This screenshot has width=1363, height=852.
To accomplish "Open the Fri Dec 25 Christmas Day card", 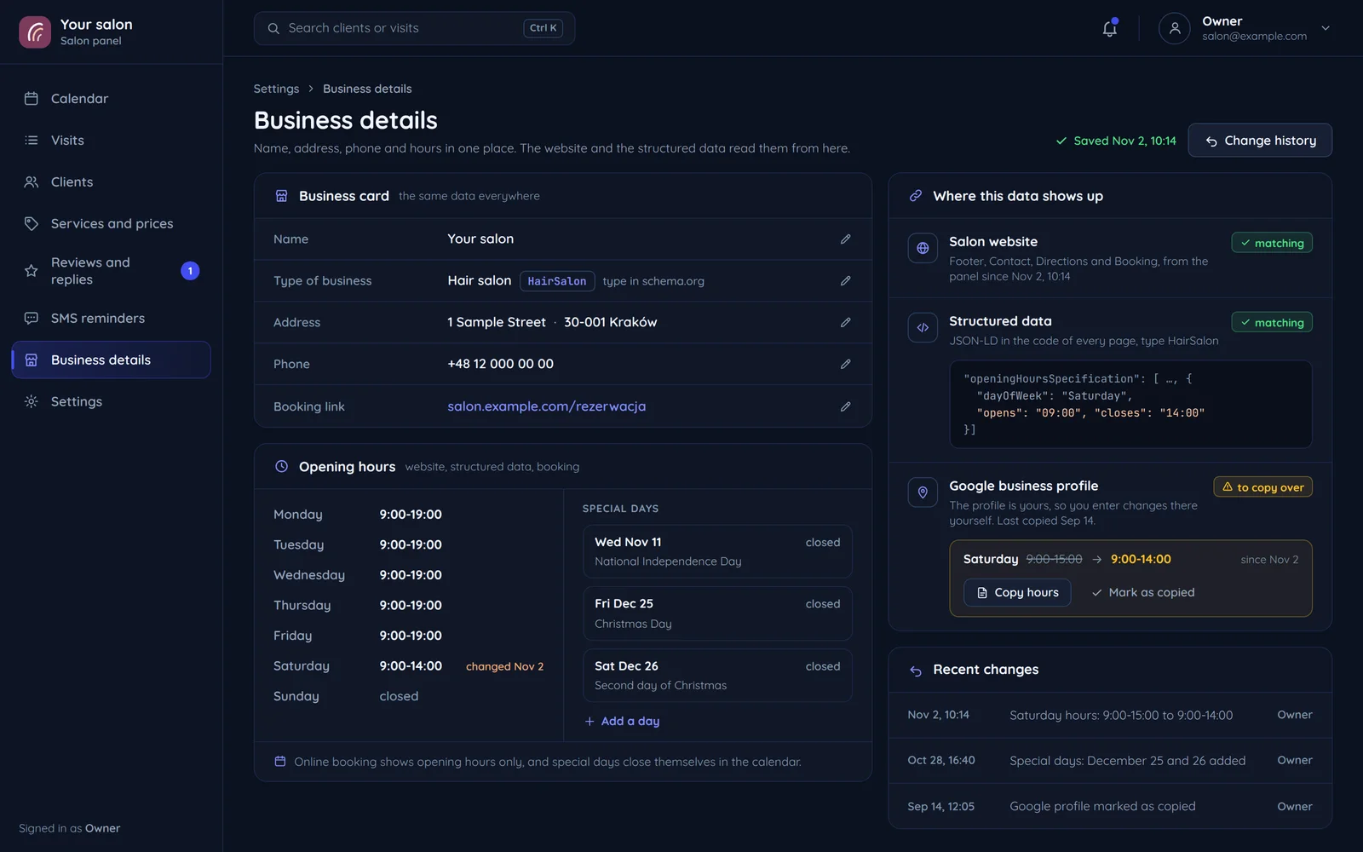I will tap(717, 613).
